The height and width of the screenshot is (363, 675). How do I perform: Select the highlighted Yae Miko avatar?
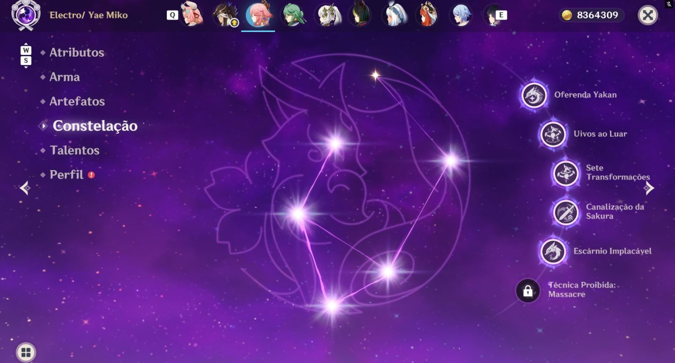[258, 15]
